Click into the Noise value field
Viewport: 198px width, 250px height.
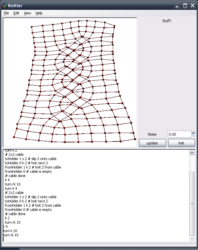(x=179, y=134)
